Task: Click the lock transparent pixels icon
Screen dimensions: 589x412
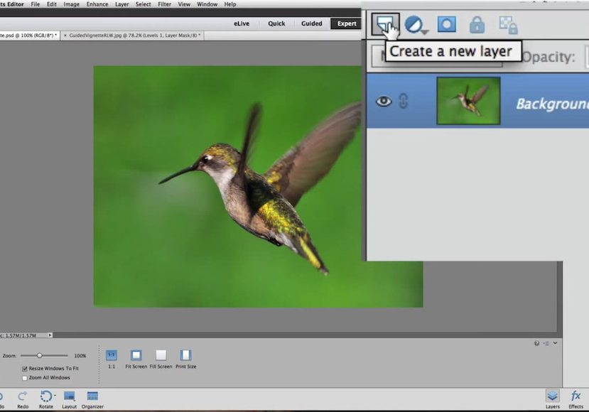Action: [508, 25]
